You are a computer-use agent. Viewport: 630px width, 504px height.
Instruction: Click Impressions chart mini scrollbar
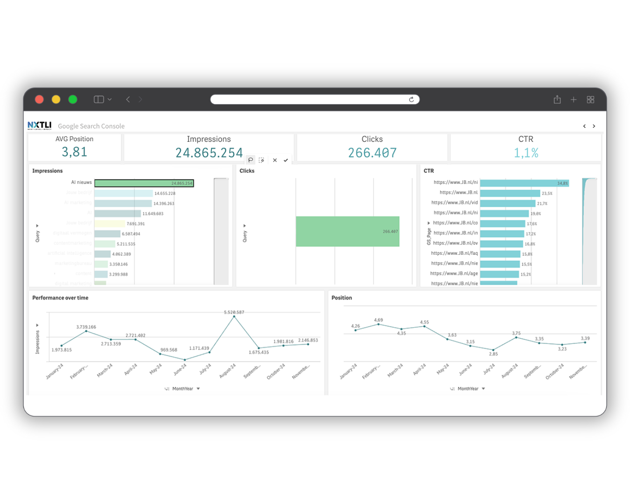(221, 231)
